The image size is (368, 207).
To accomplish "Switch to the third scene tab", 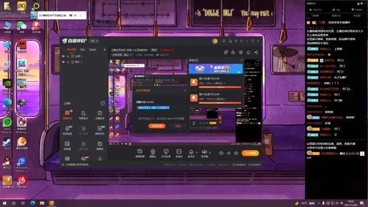I will pyautogui.click(x=92, y=50).
